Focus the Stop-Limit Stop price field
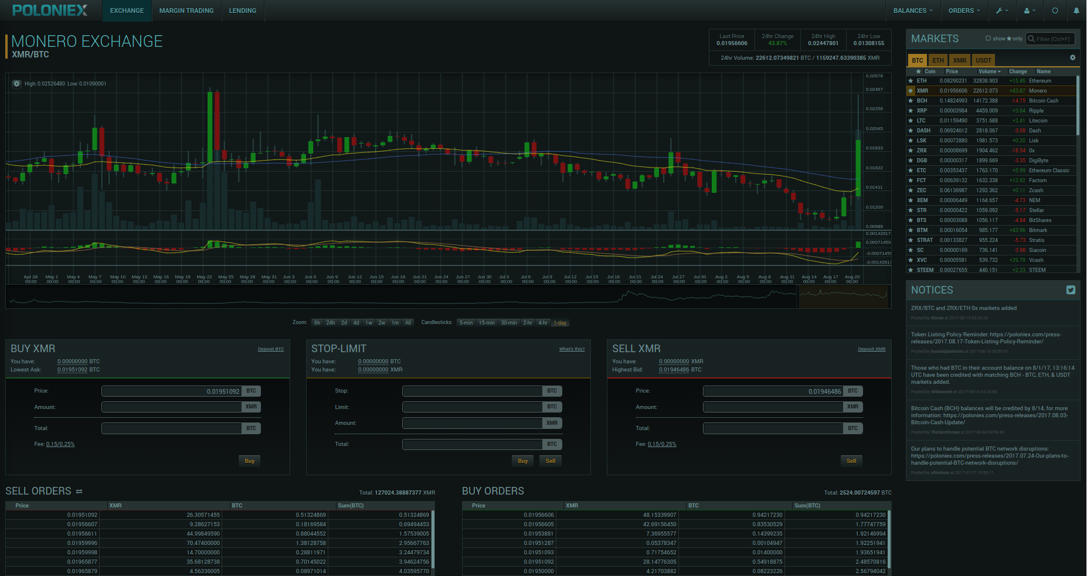 coord(473,391)
